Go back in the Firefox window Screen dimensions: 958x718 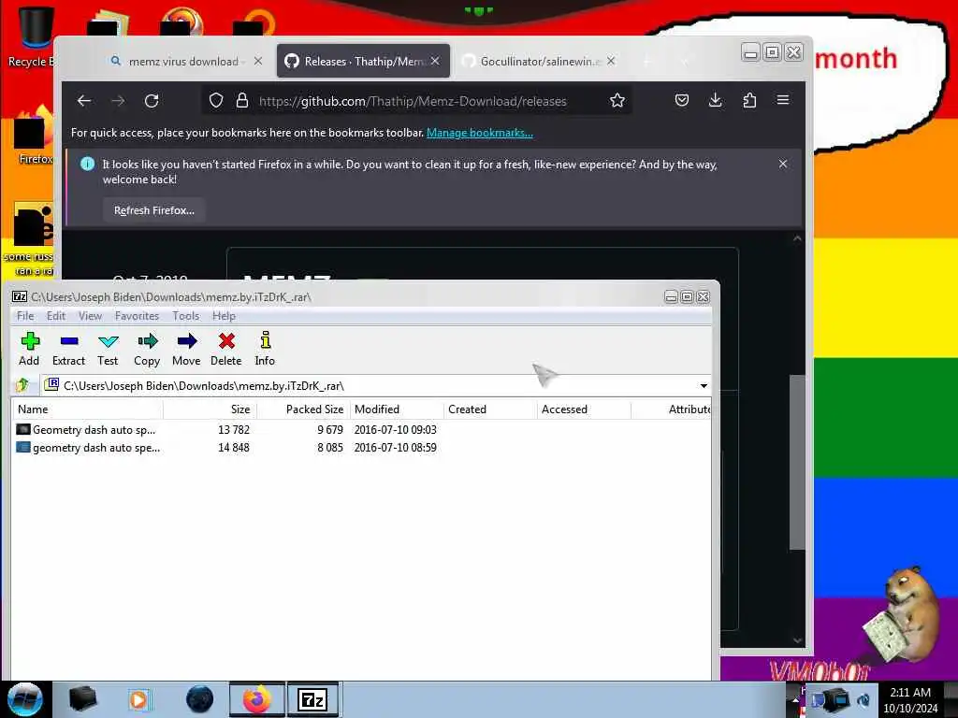84,101
